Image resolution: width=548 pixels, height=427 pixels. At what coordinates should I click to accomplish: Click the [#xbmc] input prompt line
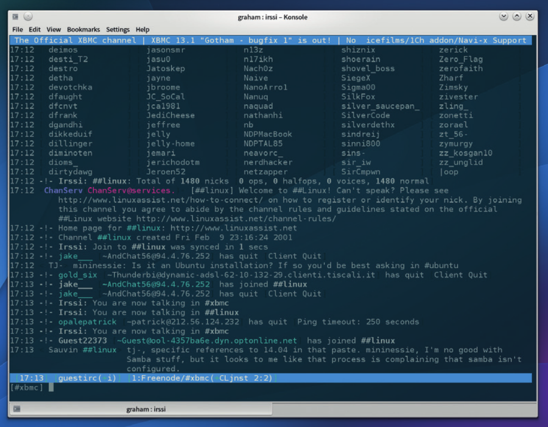pos(271,387)
